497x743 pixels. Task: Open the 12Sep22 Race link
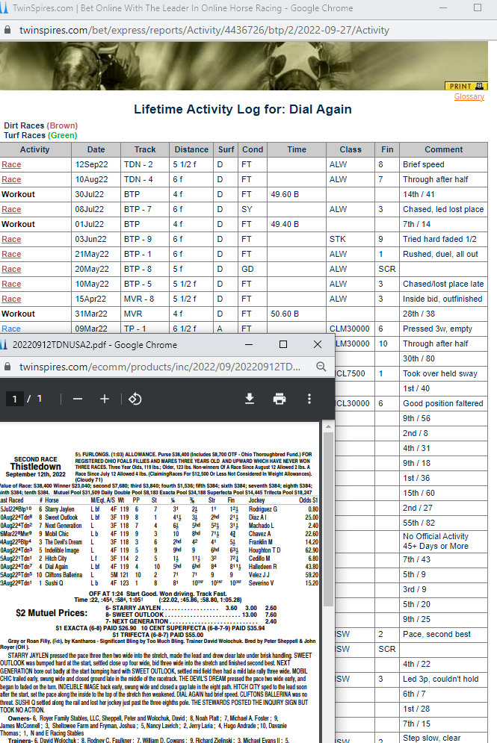(x=11, y=164)
